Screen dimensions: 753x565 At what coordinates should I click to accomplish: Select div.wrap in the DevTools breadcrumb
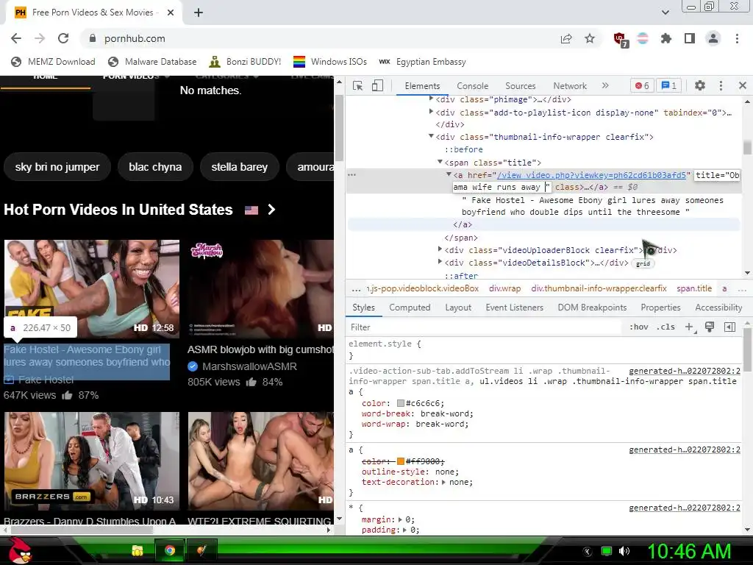click(504, 288)
